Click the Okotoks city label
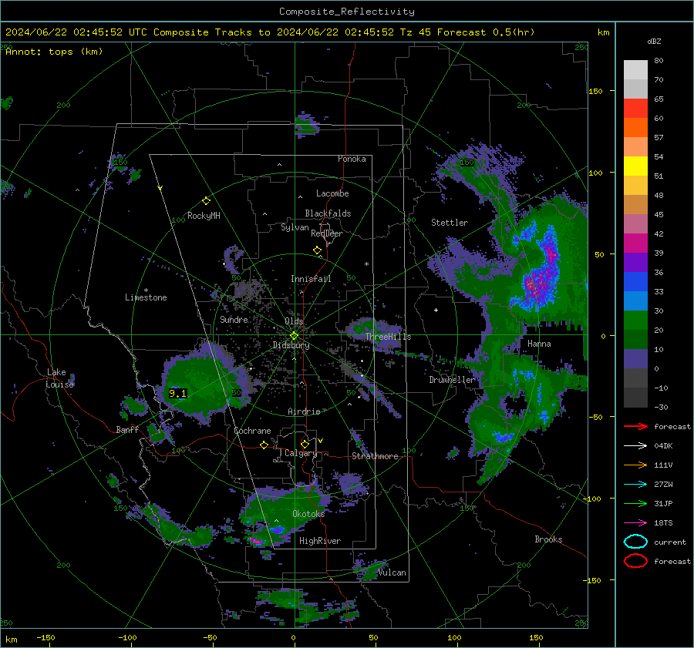694x648 pixels. [308, 514]
